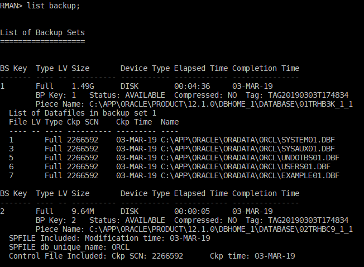The image size is (364, 267).
Task: Click the piece name ending 01TRHB3K_1_1
Action: click(x=221, y=104)
